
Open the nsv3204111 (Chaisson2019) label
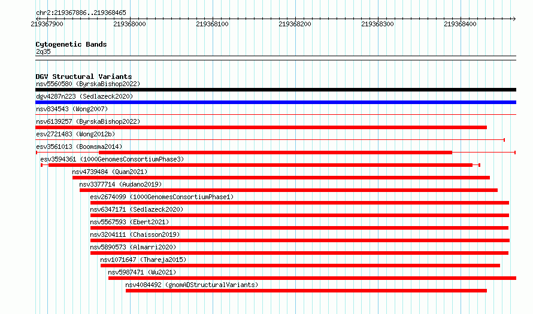coord(135,234)
